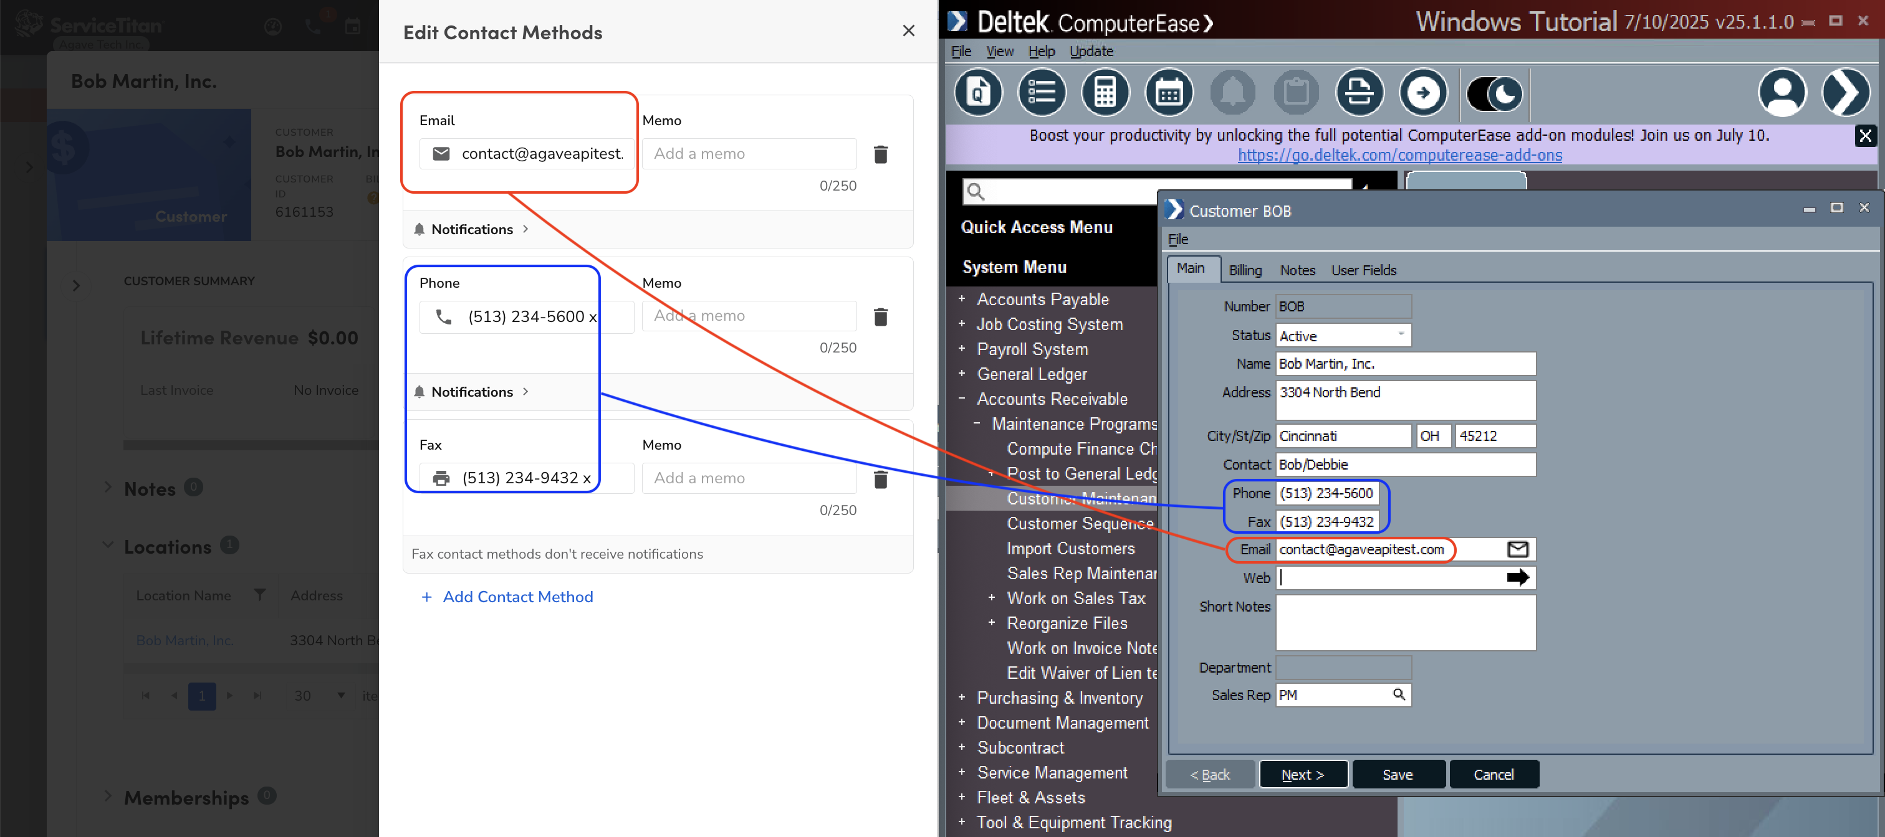Click the Deltek chevron logo icon at toolbar right

(x=1846, y=93)
